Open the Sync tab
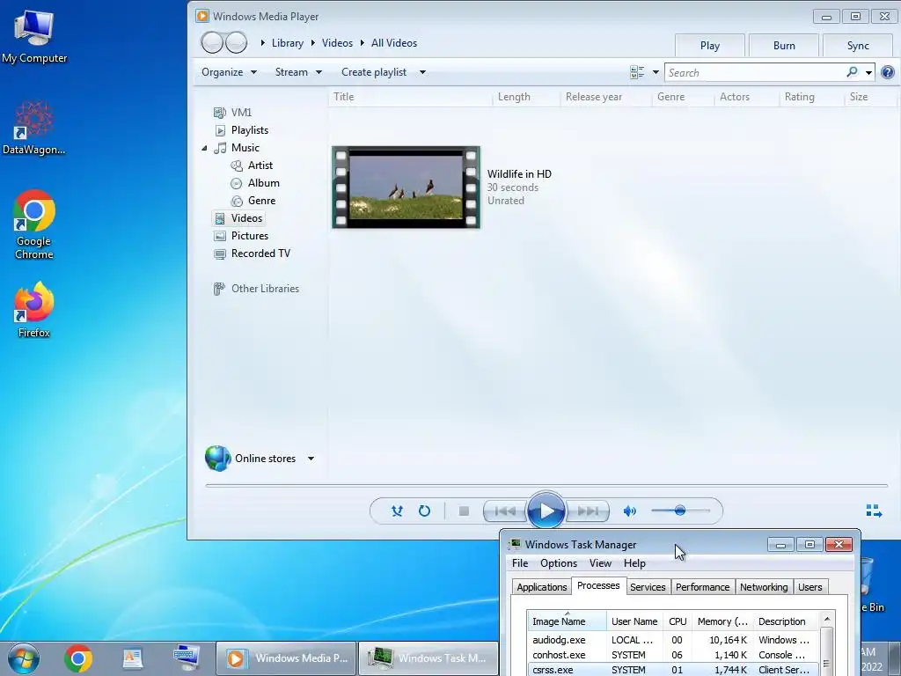901x676 pixels. [x=858, y=46]
